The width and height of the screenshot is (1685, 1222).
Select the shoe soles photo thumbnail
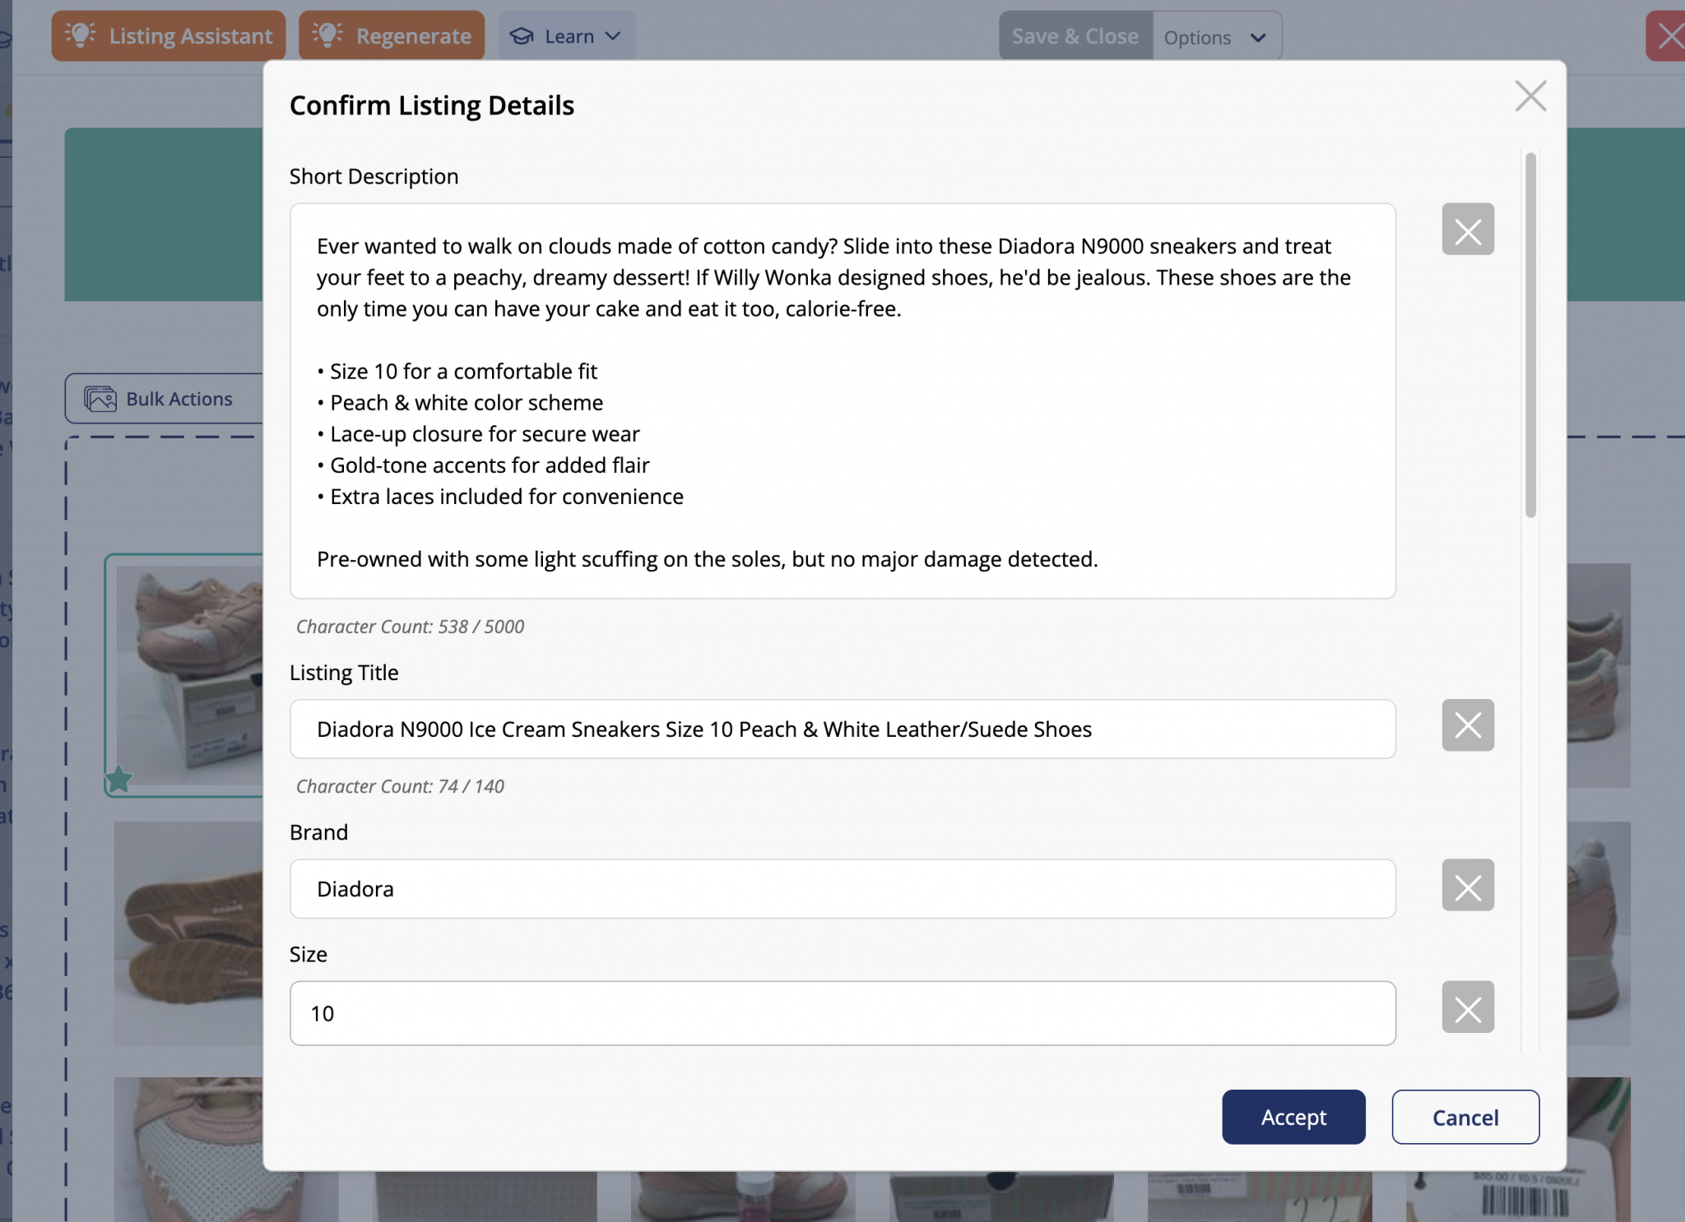click(189, 933)
